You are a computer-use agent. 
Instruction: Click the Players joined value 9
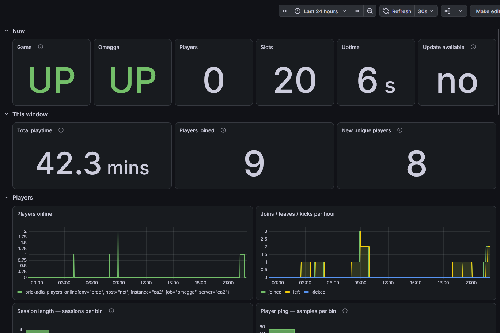point(254,163)
